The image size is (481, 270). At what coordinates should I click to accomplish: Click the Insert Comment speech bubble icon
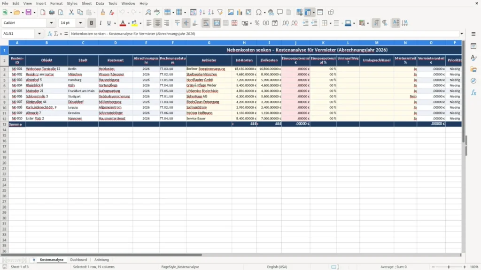coord(280,12)
